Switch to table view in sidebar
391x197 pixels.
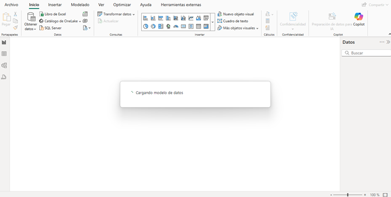4,54
